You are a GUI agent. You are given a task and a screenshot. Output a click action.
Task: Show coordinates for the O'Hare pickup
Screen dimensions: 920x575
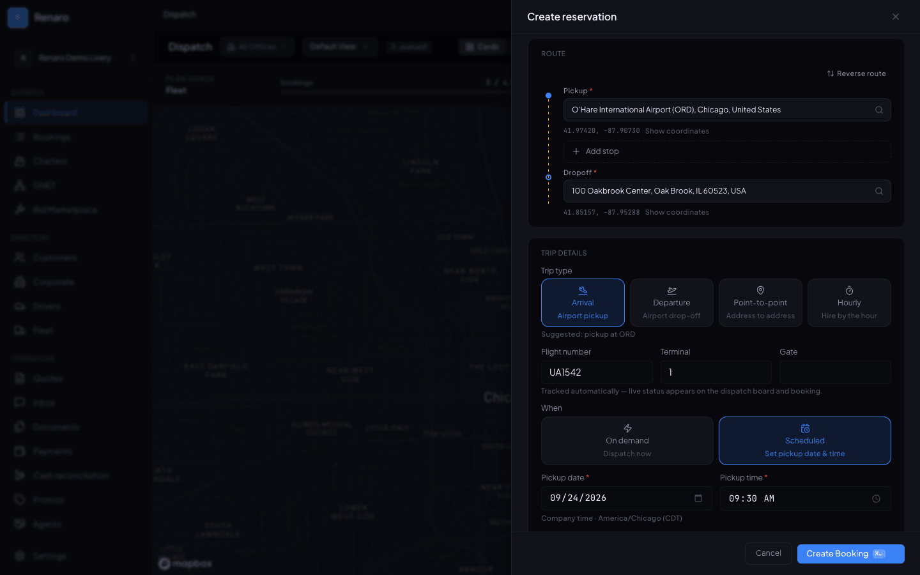click(677, 131)
